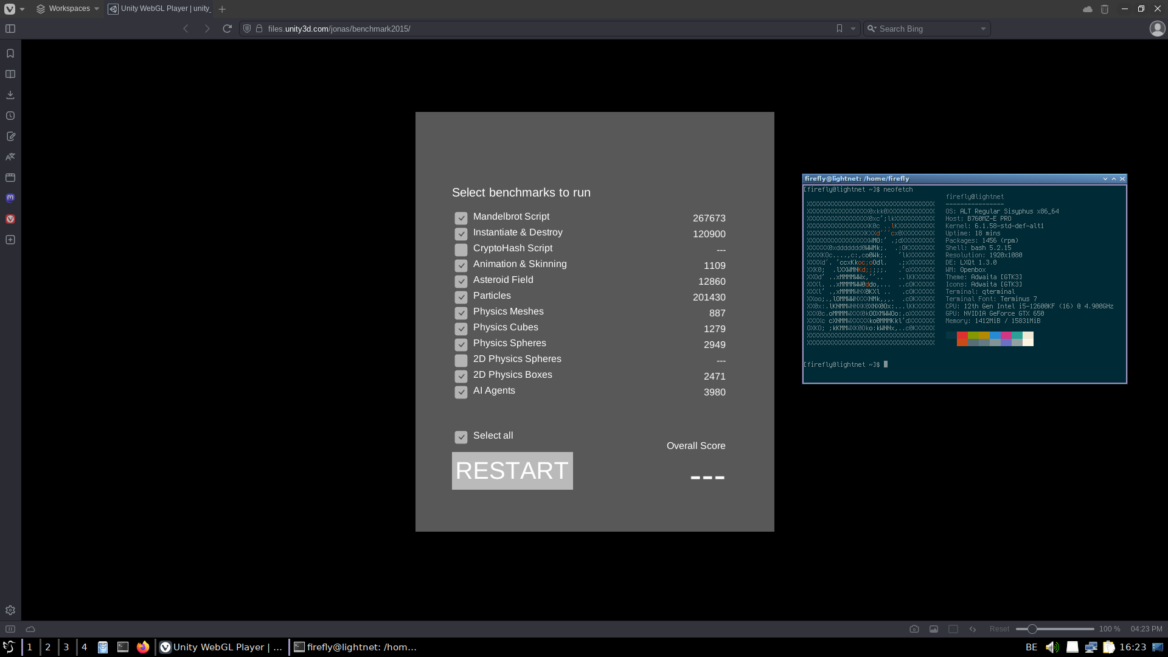This screenshot has width=1168, height=657.
Task: Open a new tab with plus icon
Action: [222, 9]
